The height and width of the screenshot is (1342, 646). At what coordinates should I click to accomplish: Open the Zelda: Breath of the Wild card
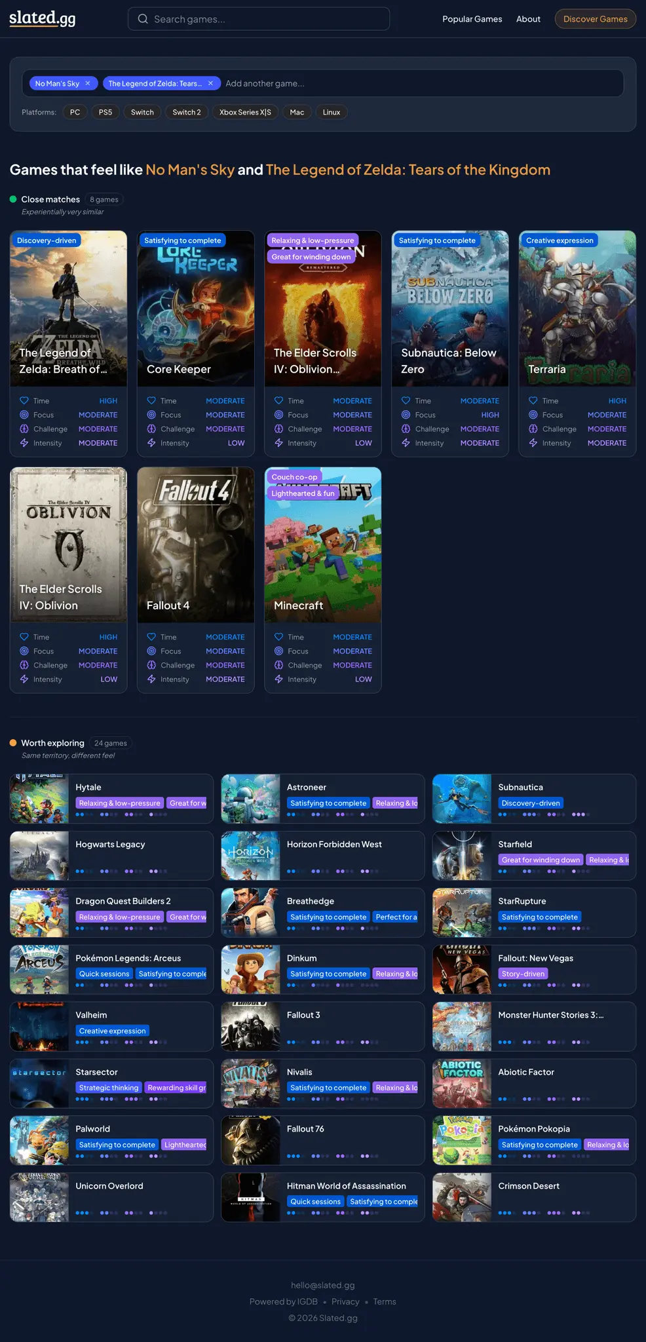pyautogui.click(x=69, y=343)
